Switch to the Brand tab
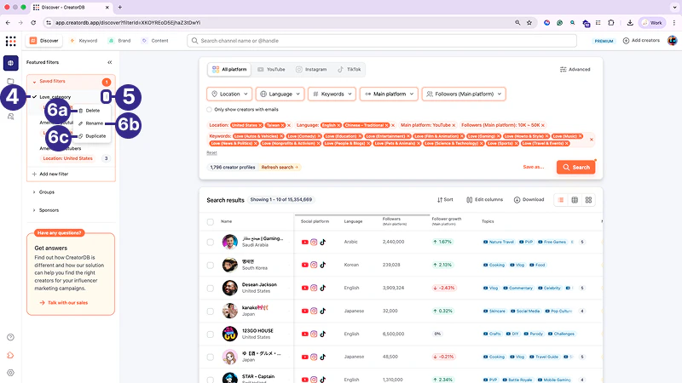This screenshot has height=383, width=682. click(x=119, y=41)
